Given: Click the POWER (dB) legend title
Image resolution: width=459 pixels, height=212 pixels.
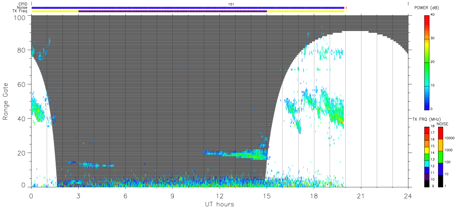Looking at the screenshot, I should pos(426,8).
